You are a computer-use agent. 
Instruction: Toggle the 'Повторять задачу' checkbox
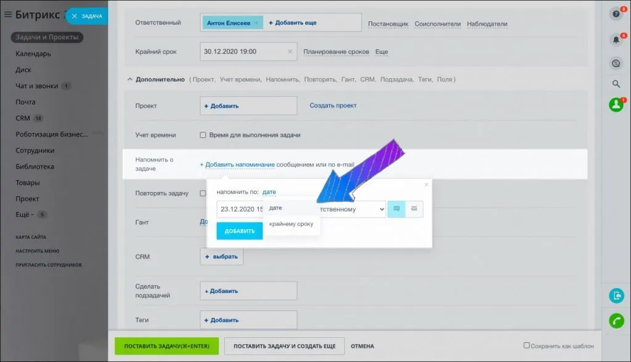tap(203, 193)
